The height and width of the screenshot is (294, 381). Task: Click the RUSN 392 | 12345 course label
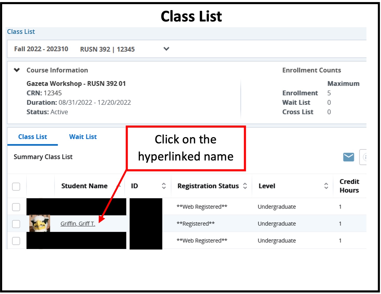(x=107, y=49)
